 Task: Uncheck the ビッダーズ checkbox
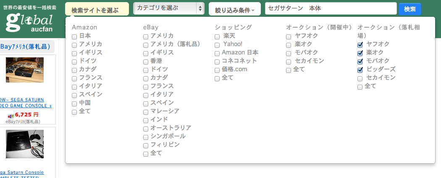(360, 70)
